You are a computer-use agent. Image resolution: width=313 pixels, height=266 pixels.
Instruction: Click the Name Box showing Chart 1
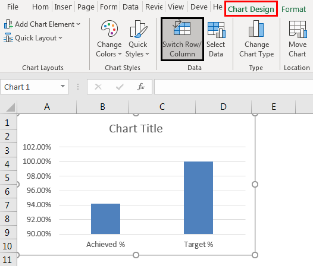35,87
